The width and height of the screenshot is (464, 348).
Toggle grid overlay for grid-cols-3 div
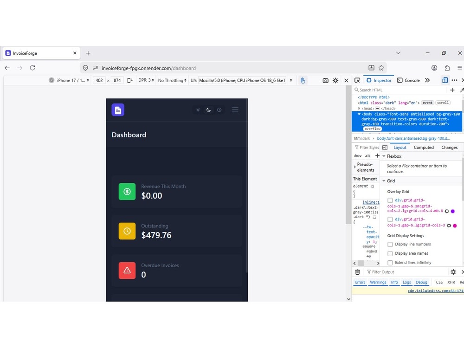tap(390, 219)
